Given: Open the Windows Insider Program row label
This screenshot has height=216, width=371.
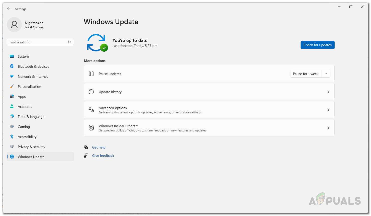Looking at the screenshot, I should point(119,126).
